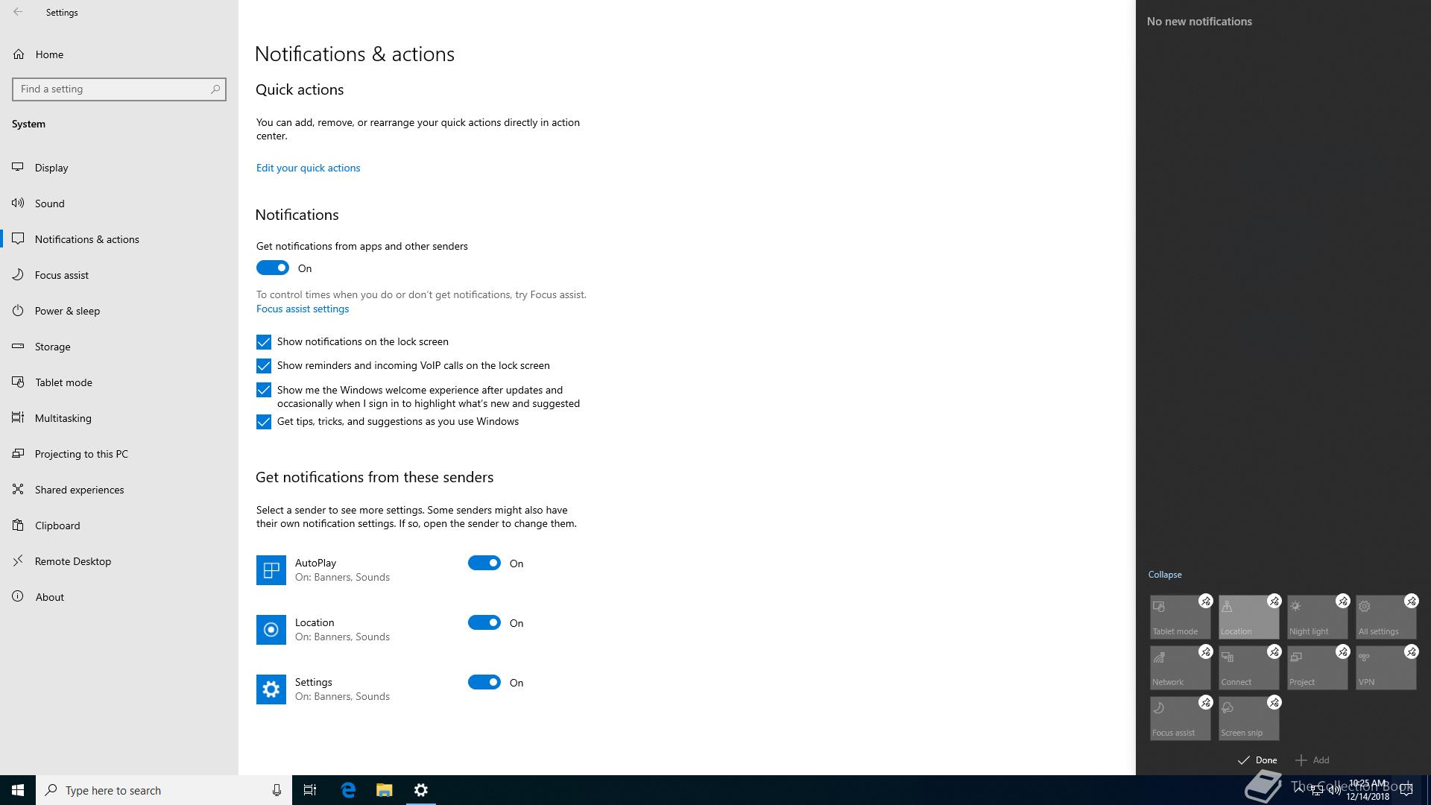The width and height of the screenshot is (1431, 805).
Task: Go to Settings Home
Action: pyautogui.click(x=119, y=54)
